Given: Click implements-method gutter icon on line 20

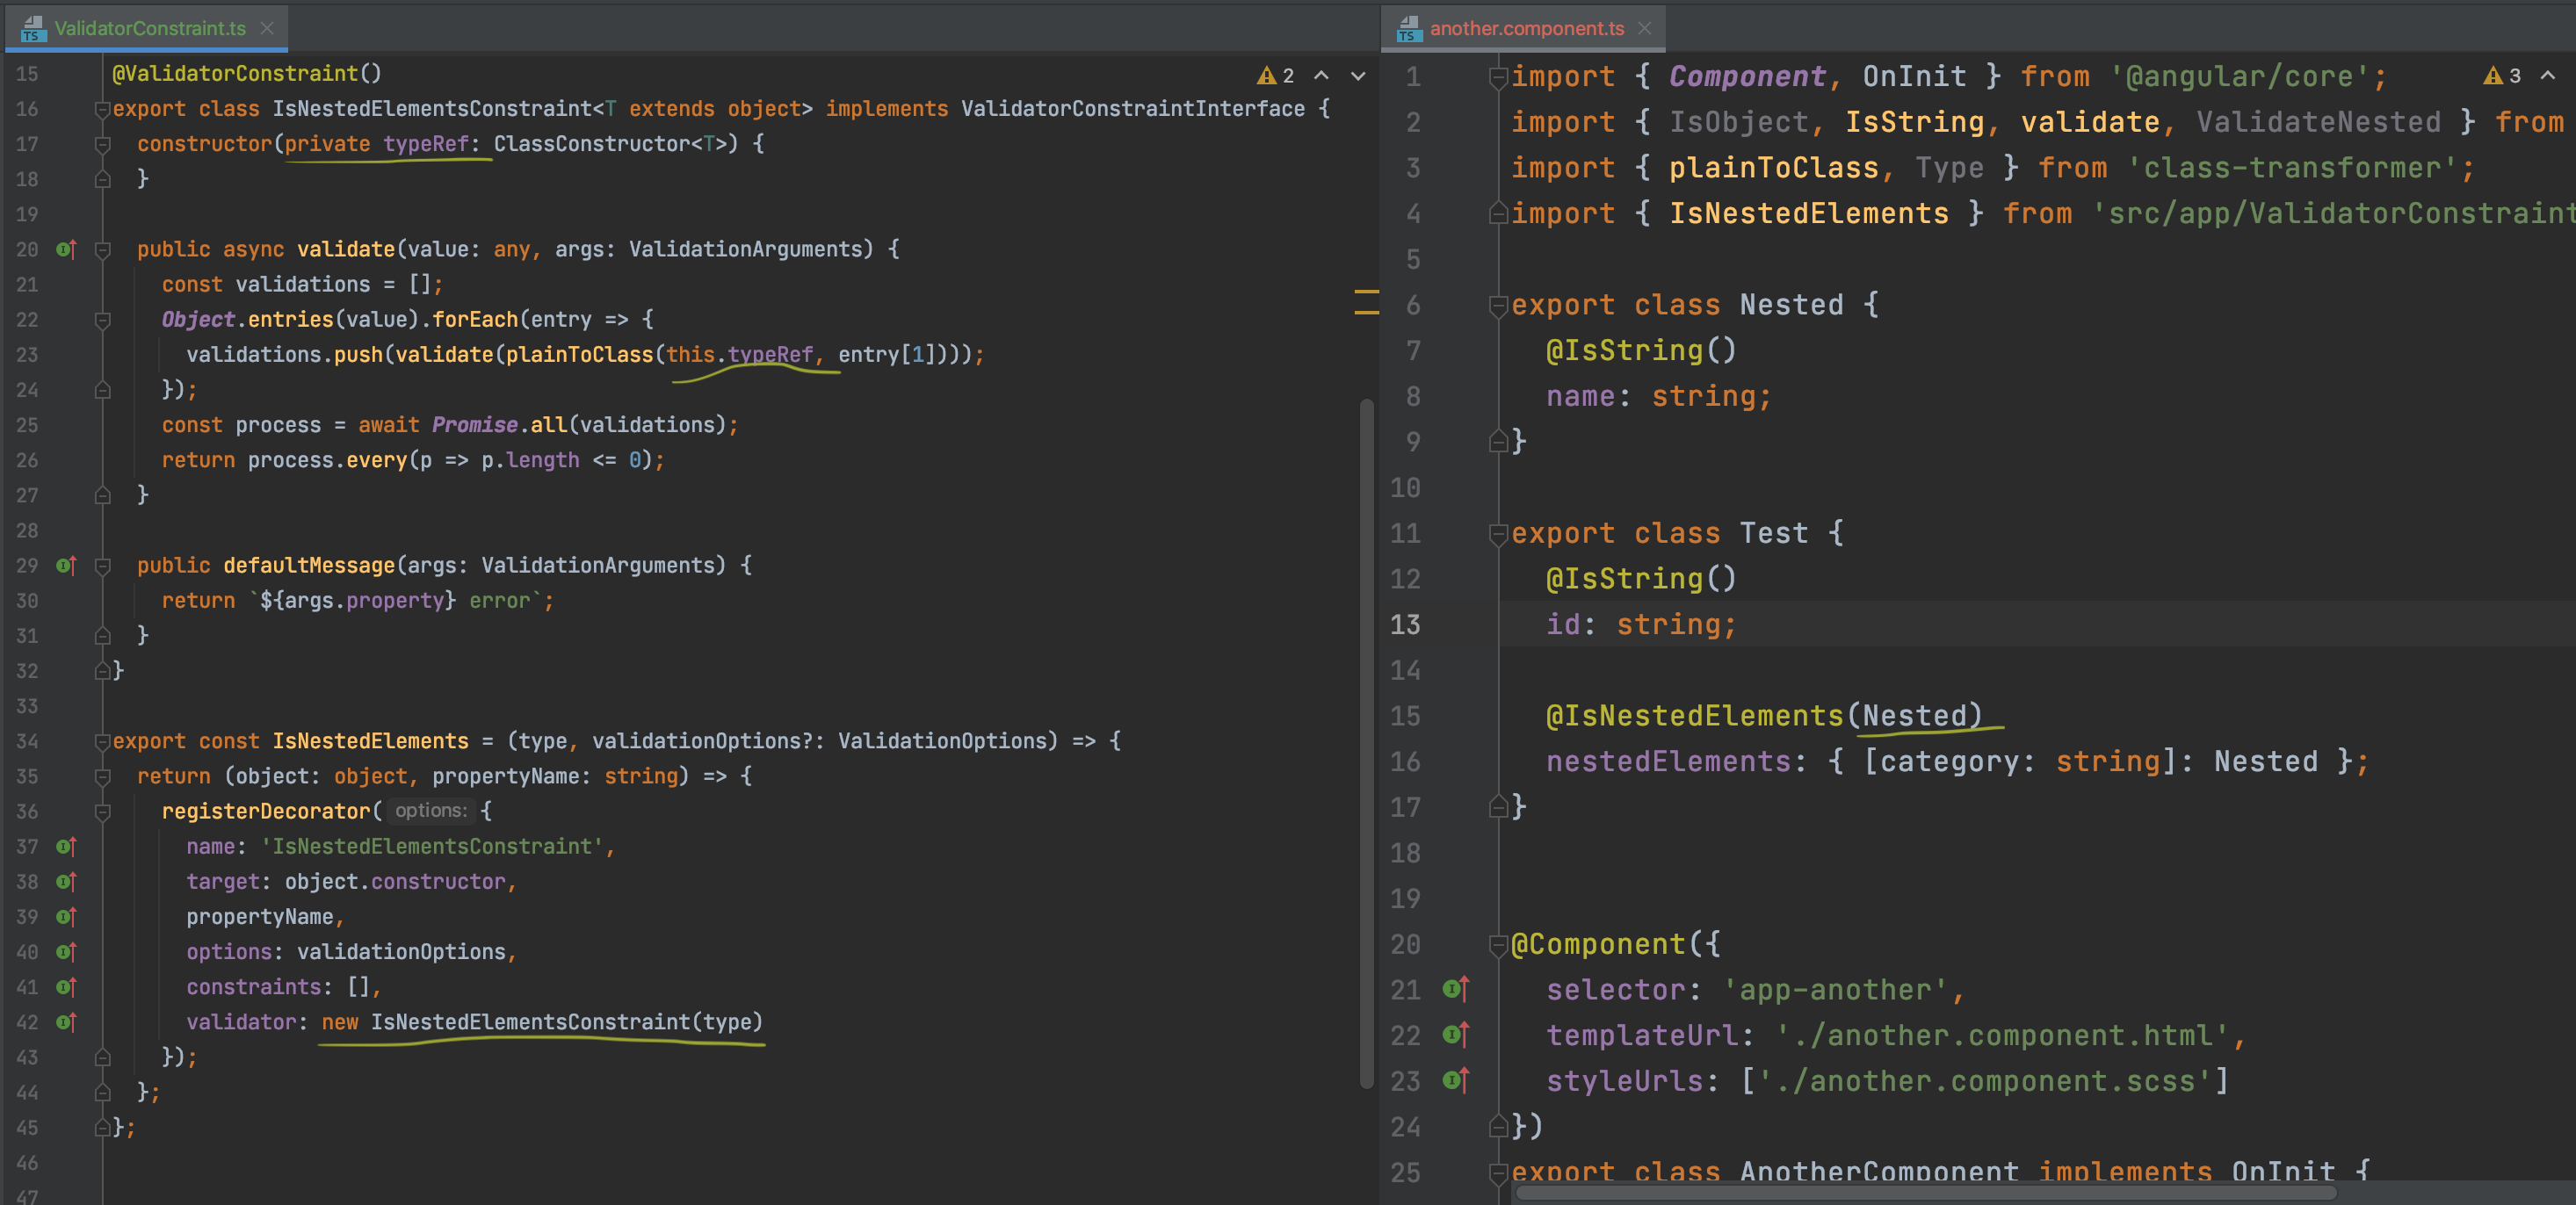Looking at the screenshot, I should [x=66, y=249].
